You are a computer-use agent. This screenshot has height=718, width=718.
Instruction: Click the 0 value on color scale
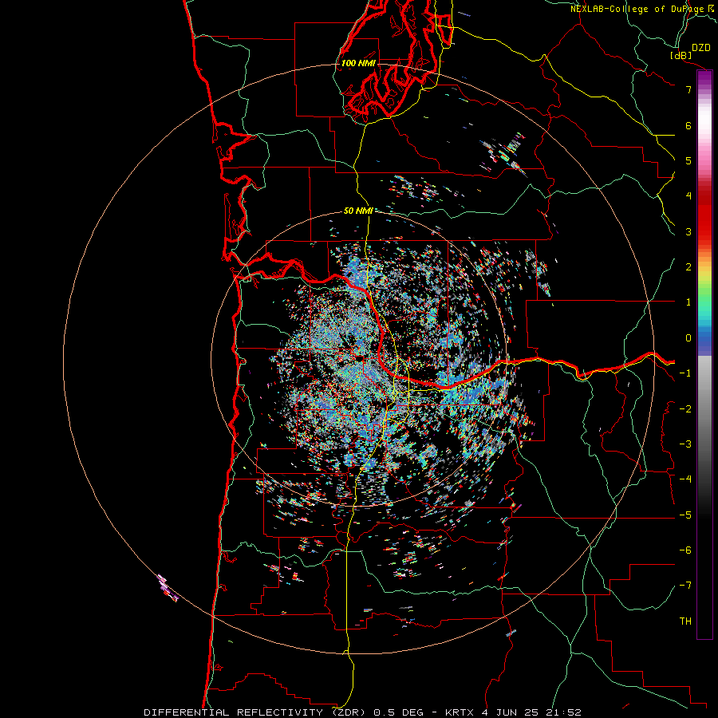coord(688,338)
